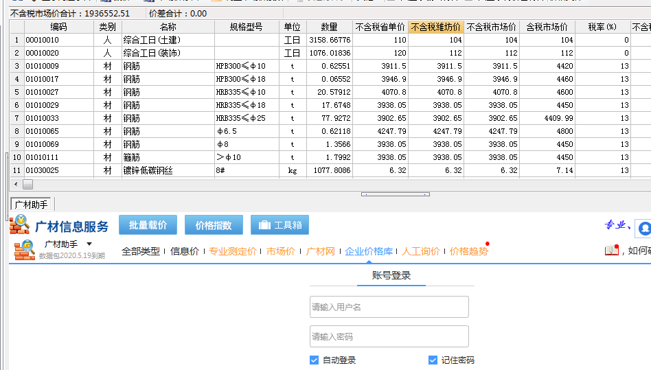This screenshot has width=651, height=370.
Task: Click the 7.14 tax-included price cell
Action: (x=547, y=170)
